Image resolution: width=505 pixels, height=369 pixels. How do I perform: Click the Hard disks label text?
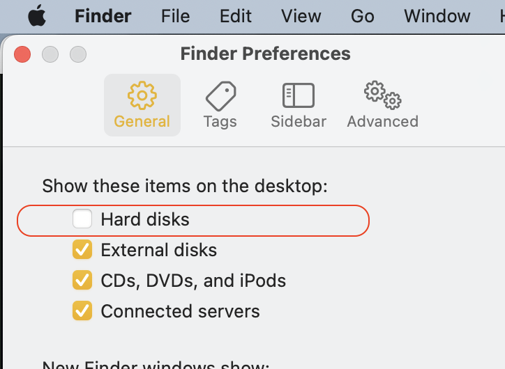click(x=145, y=219)
